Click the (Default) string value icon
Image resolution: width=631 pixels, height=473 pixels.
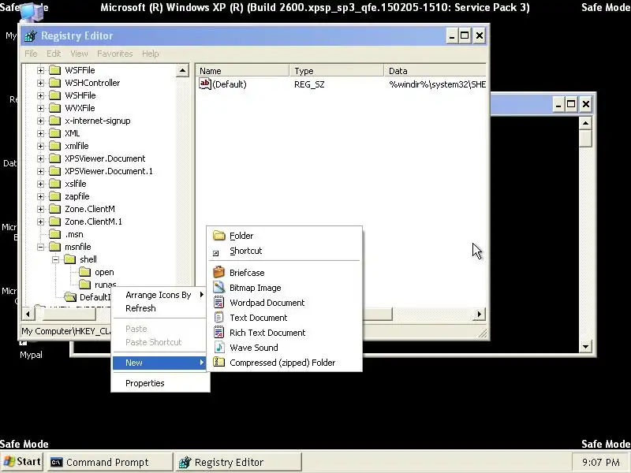point(205,84)
